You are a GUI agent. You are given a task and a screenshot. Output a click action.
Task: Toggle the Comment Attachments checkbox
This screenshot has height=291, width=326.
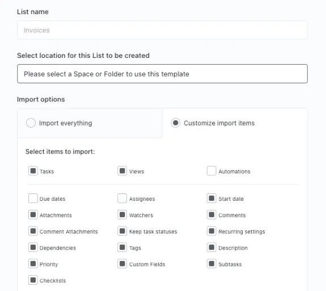pyautogui.click(x=33, y=231)
